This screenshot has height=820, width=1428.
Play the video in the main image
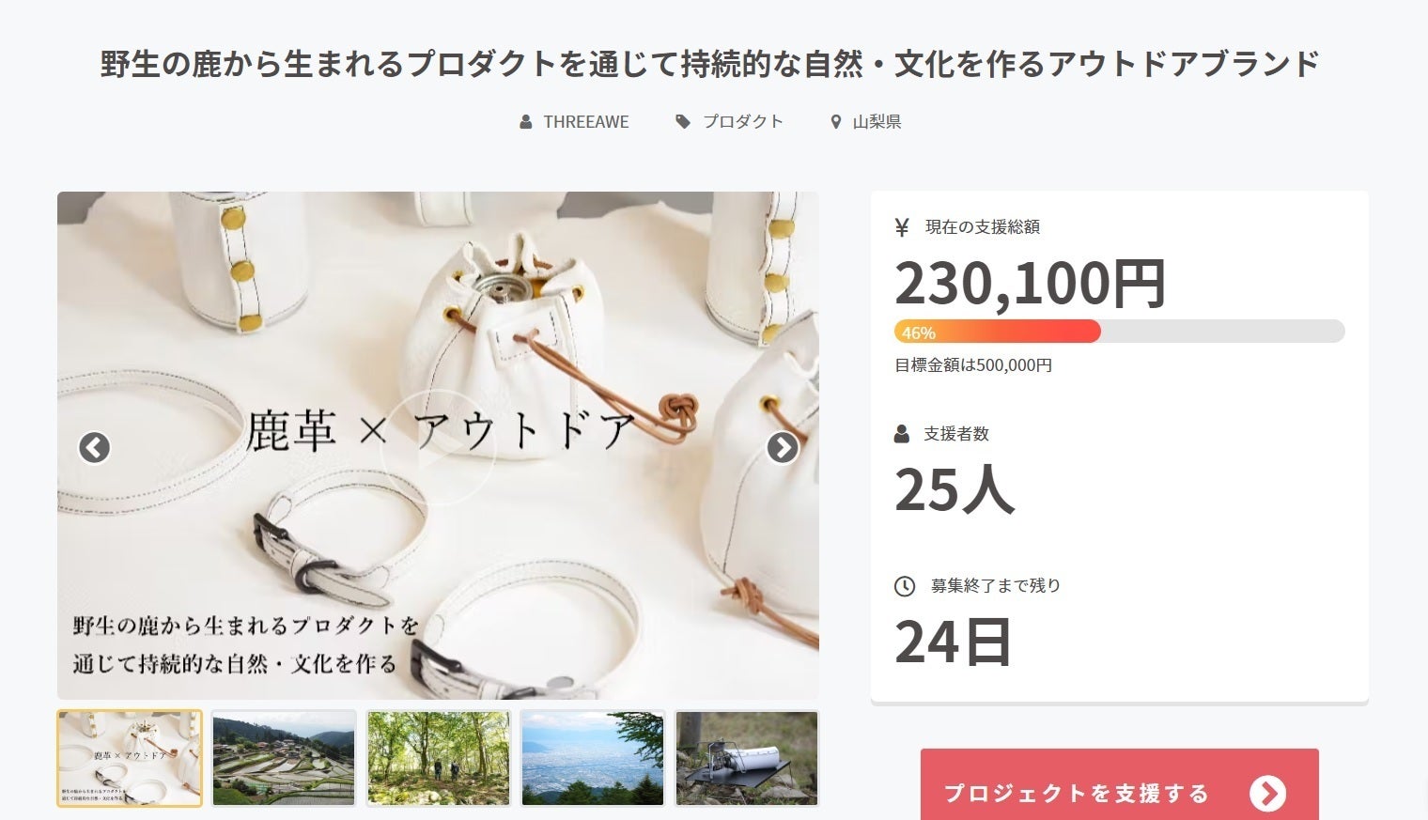[438, 448]
